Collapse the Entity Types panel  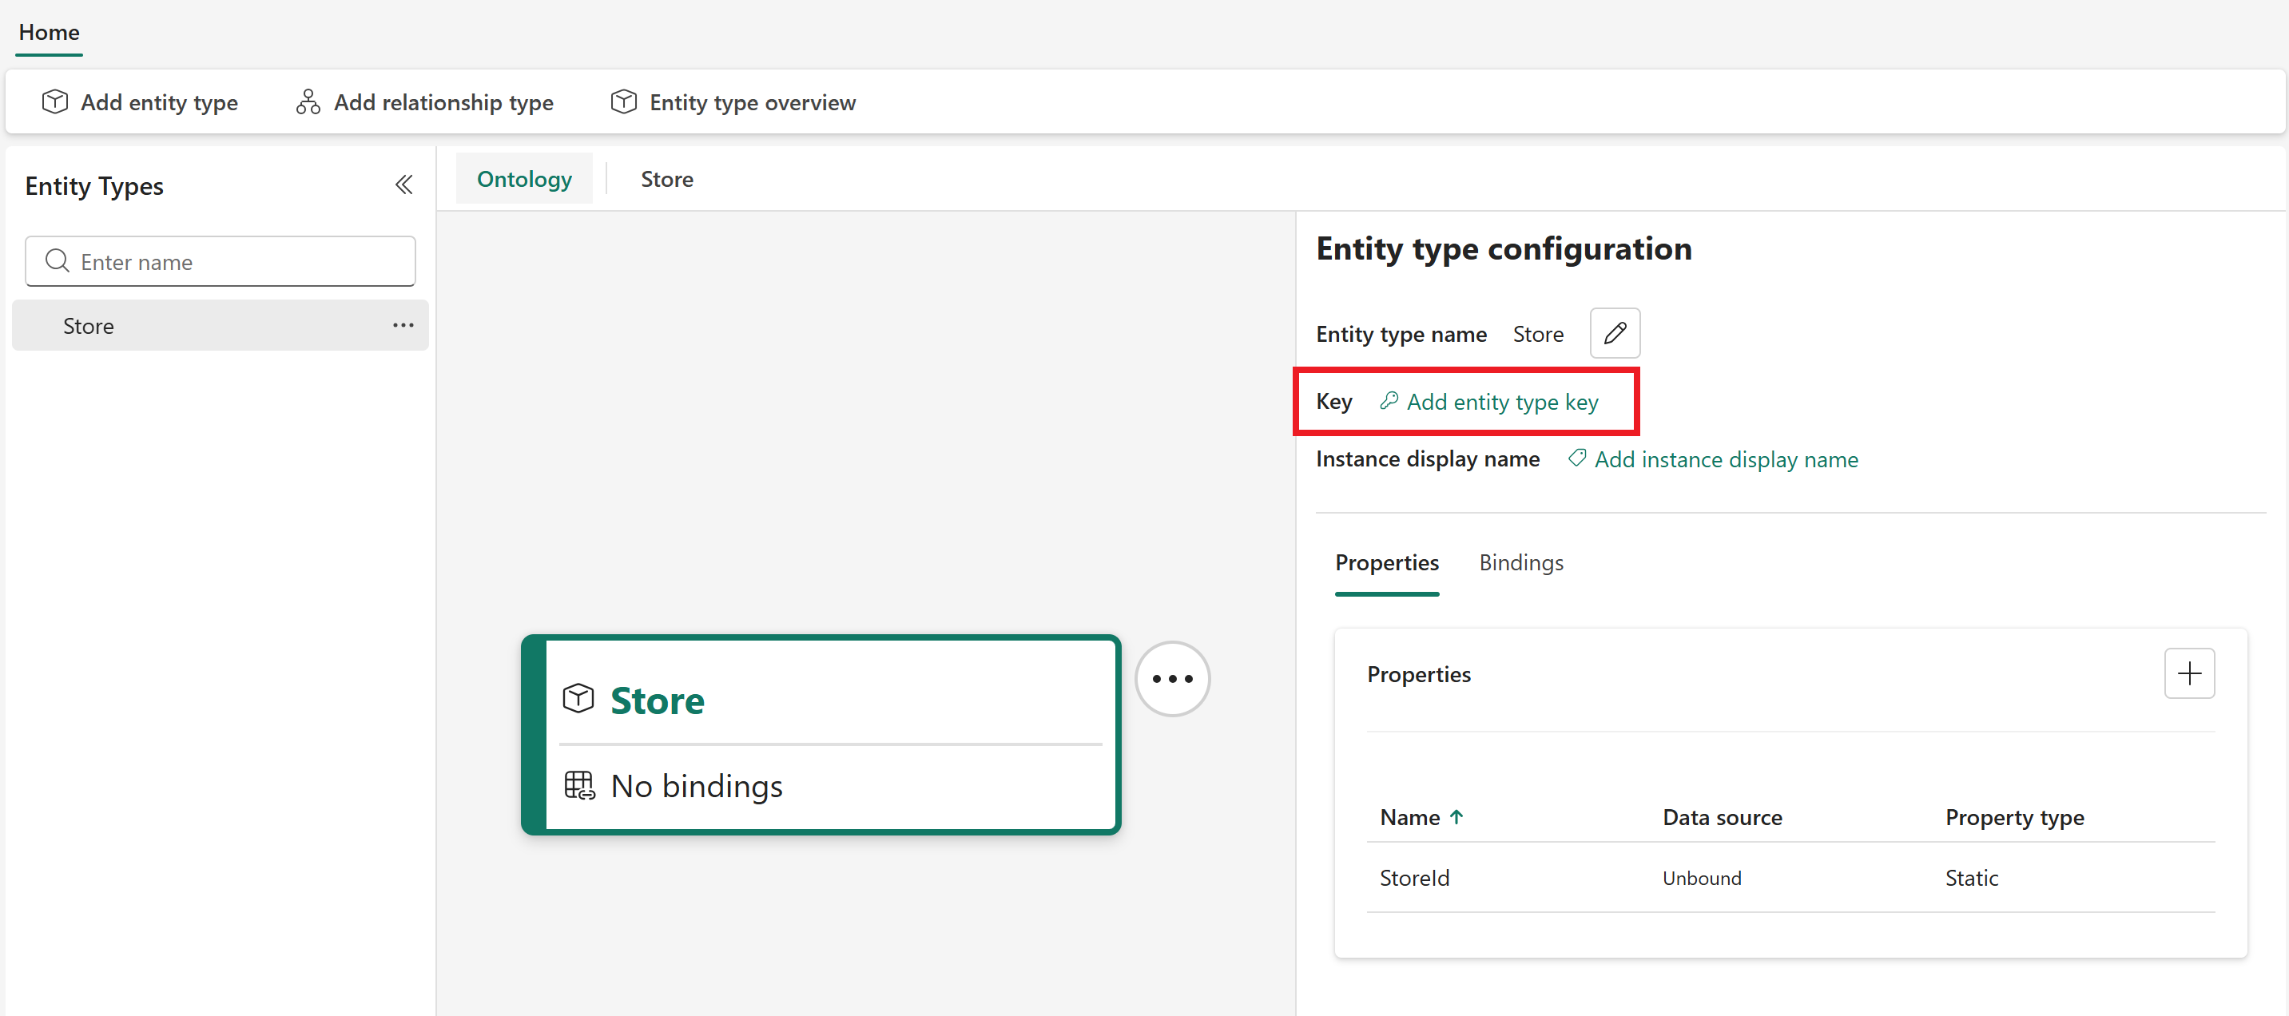click(x=404, y=185)
